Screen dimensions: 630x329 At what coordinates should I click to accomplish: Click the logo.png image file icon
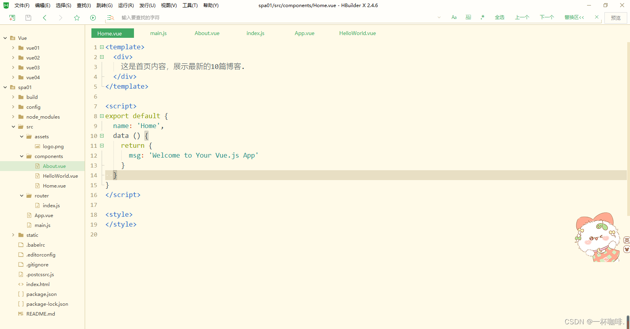[x=37, y=147]
